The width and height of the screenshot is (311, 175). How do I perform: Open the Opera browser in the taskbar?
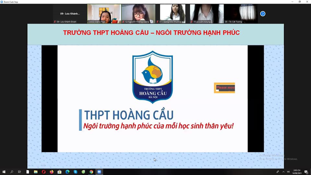pyautogui.click(x=44, y=171)
